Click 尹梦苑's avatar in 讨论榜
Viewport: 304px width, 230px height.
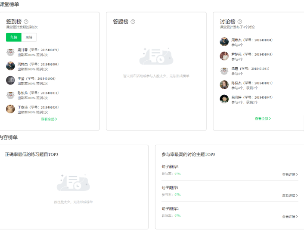click(224, 56)
